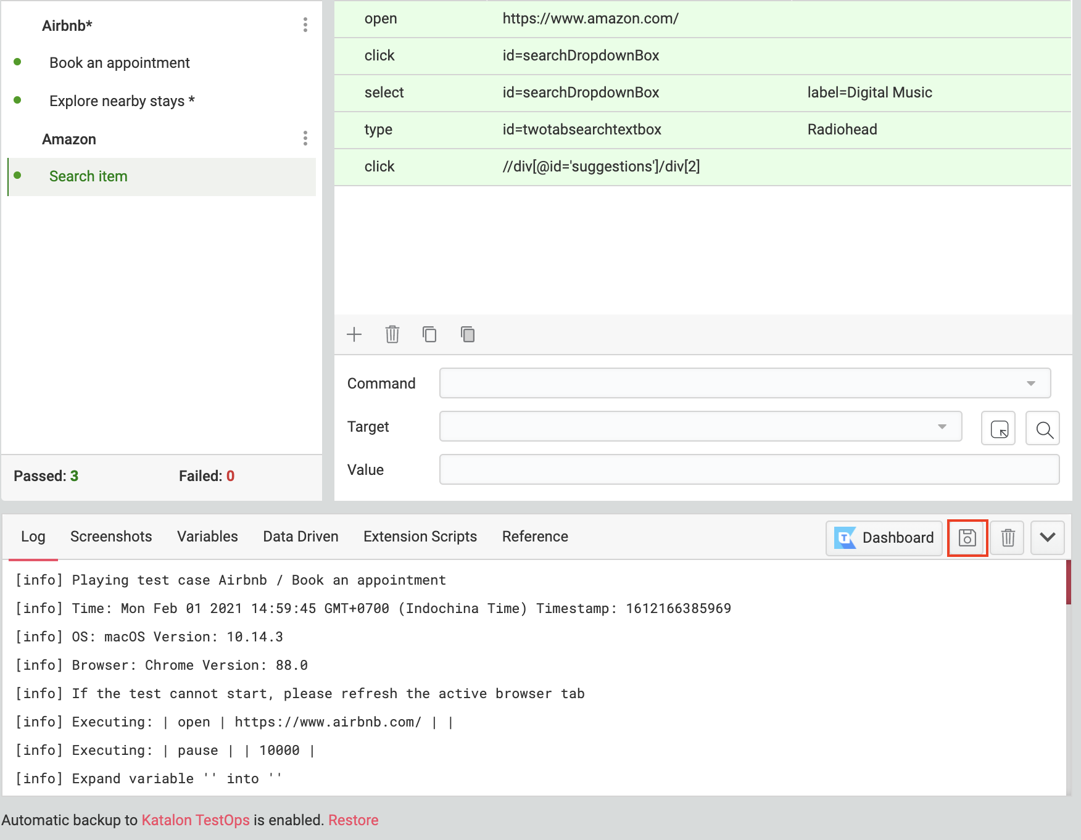Screen dimensions: 1081x840
Task: Select target element in page
Action: click(x=998, y=428)
